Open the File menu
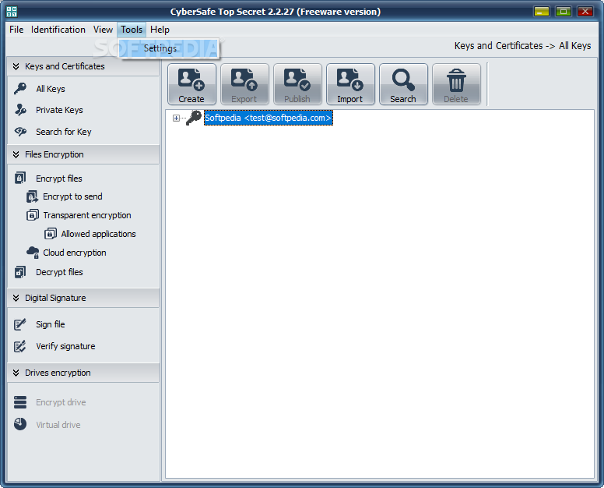604x488 pixels. click(16, 30)
